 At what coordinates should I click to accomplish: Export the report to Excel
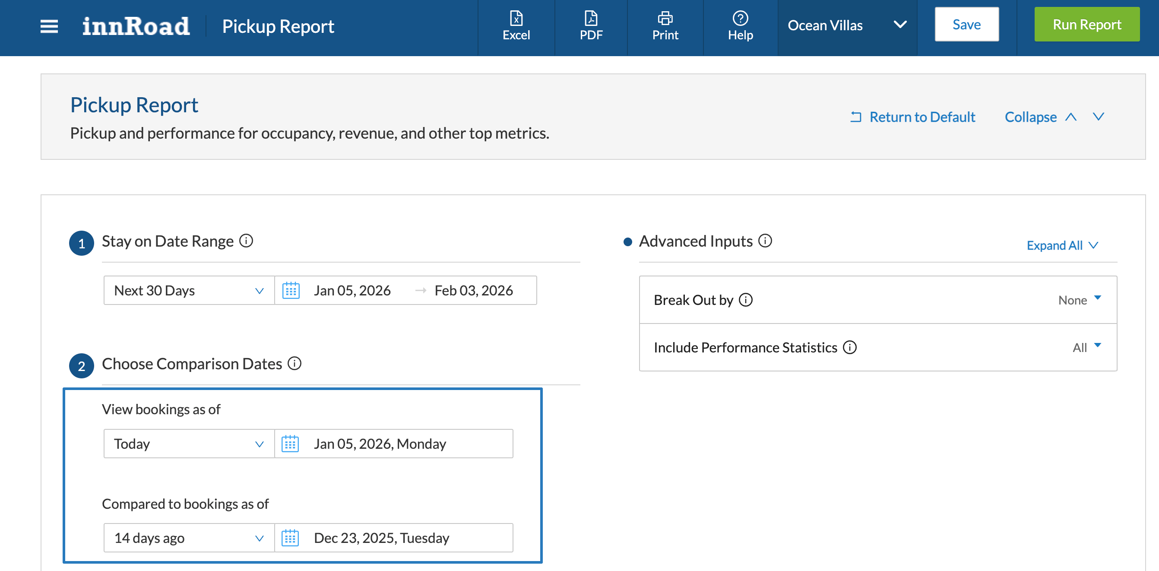(x=516, y=25)
